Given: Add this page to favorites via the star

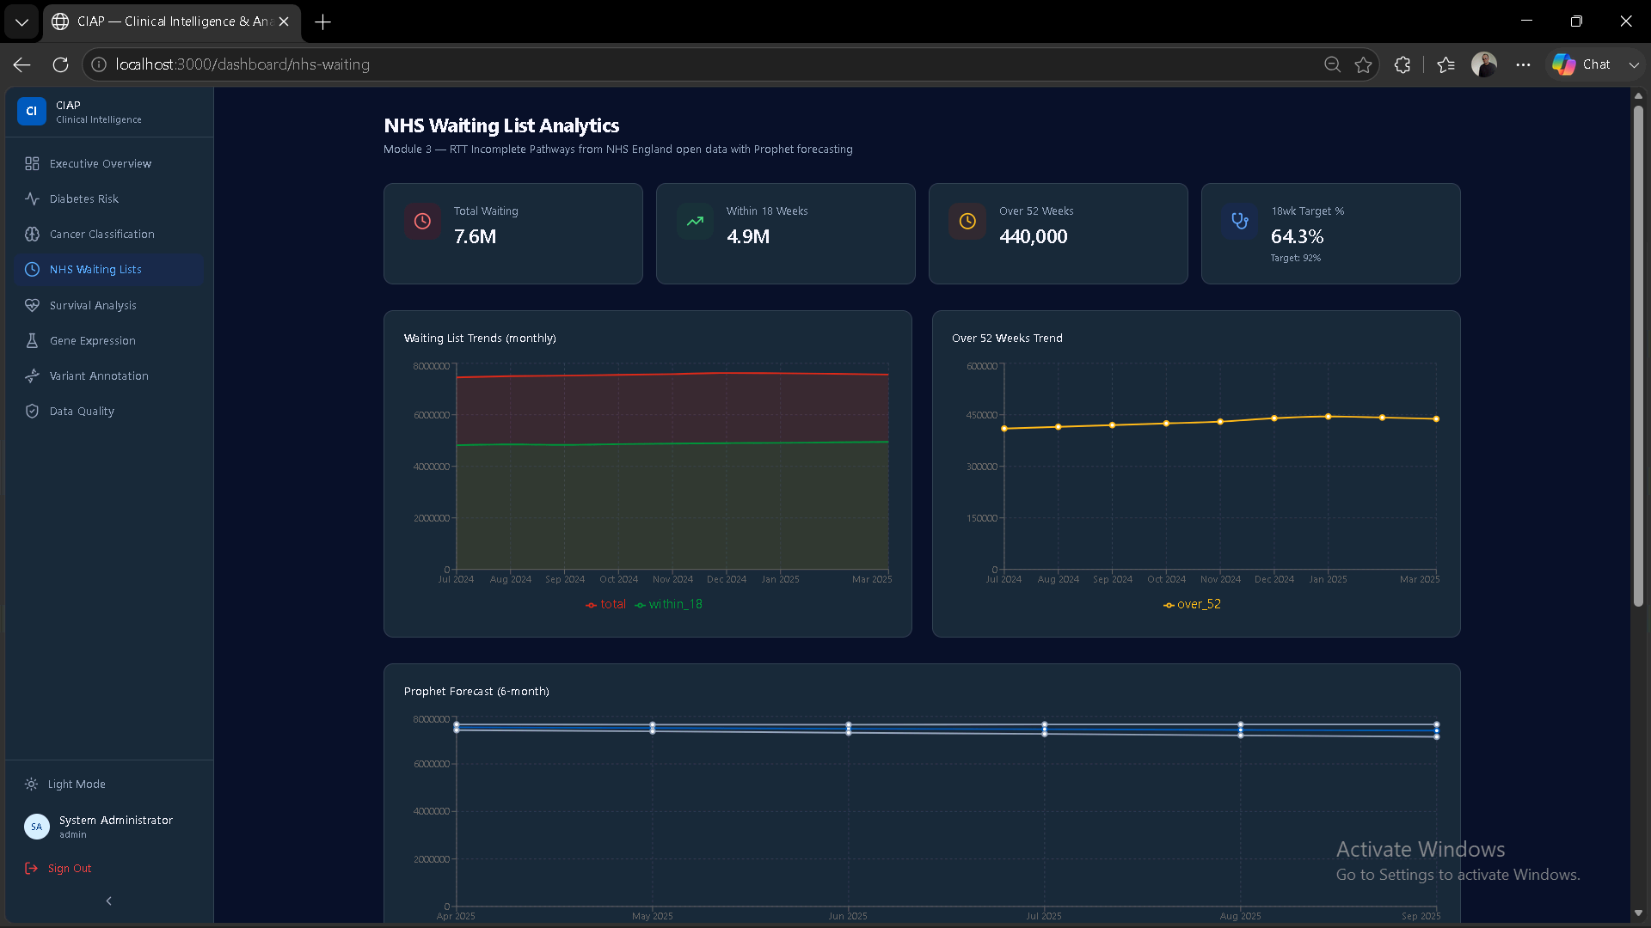Looking at the screenshot, I should click(1363, 64).
